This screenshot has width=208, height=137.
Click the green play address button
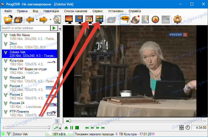click(54, 28)
